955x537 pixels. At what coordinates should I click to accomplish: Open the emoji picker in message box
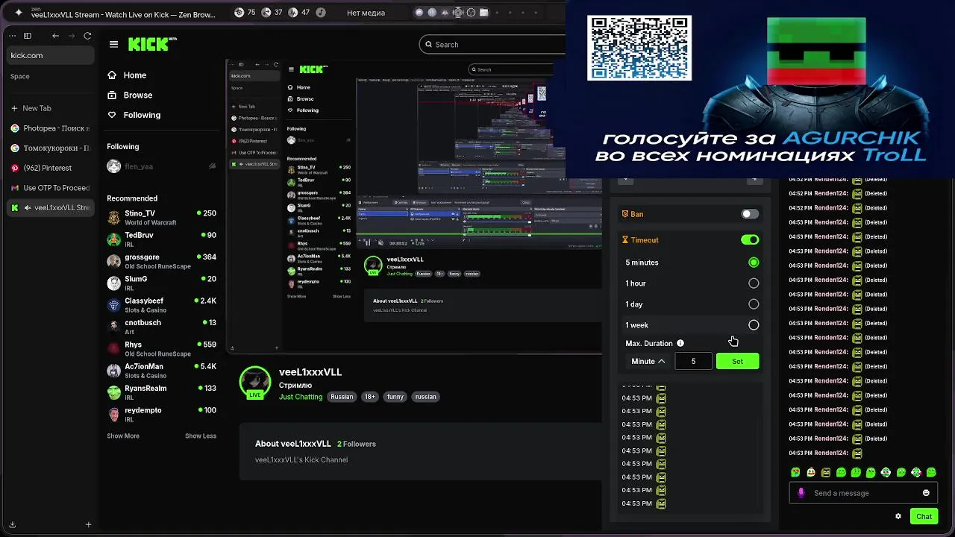pos(926,493)
